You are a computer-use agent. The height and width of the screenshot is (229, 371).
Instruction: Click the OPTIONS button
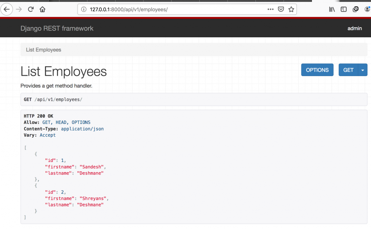pyautogui.click(x=317, y=70)
